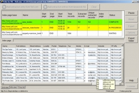The width and height of the screenshot is (139, 93).
Task: Click the Status column header
Action: [x=115, y=15]
